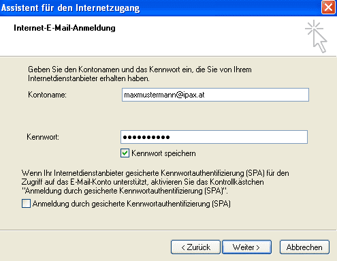Close the Assistent für den Internetzugang window
Viewport: 337px width, 261px height.
click(328, 7)
